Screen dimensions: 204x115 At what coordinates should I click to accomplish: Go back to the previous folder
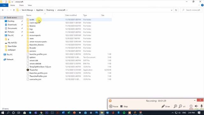[x=3, y=10]
